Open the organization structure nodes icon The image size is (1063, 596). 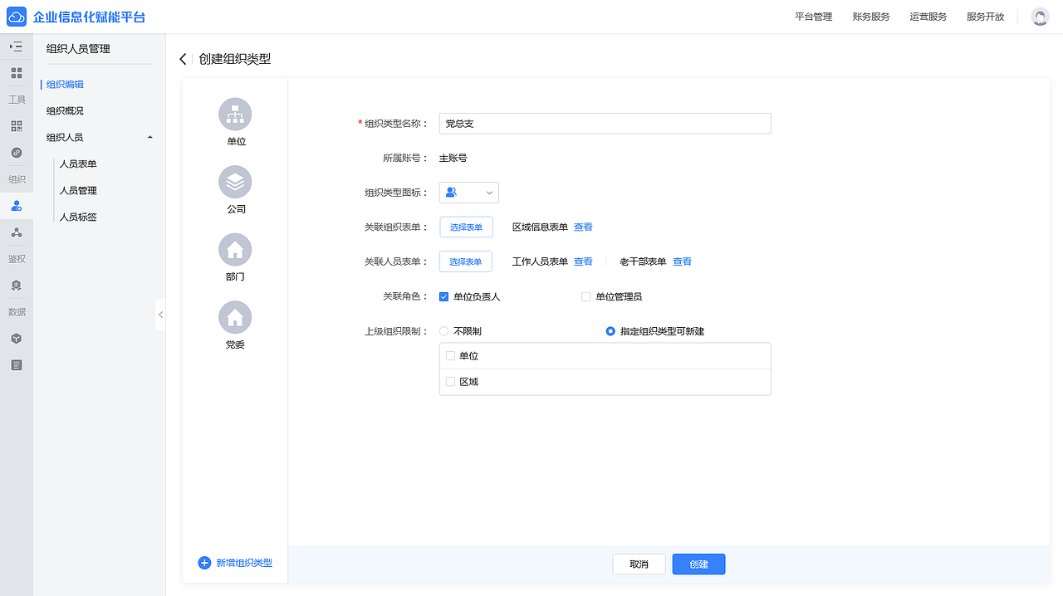(16, 232)
